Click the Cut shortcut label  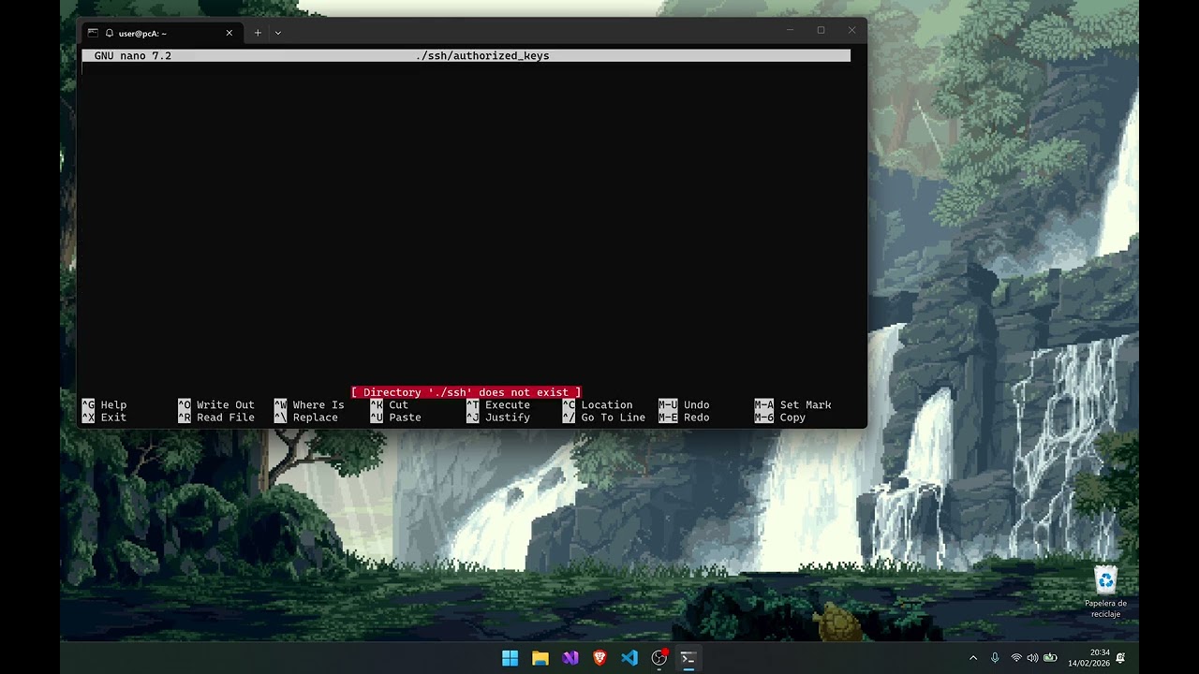click(x=399, y=405)
